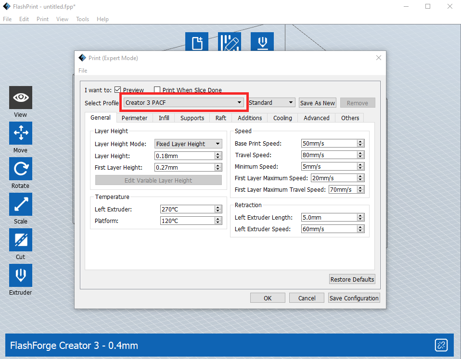Viewport: 461px width, 359px height.
Task: Go to the Additions tab
Action: point(250,118)
